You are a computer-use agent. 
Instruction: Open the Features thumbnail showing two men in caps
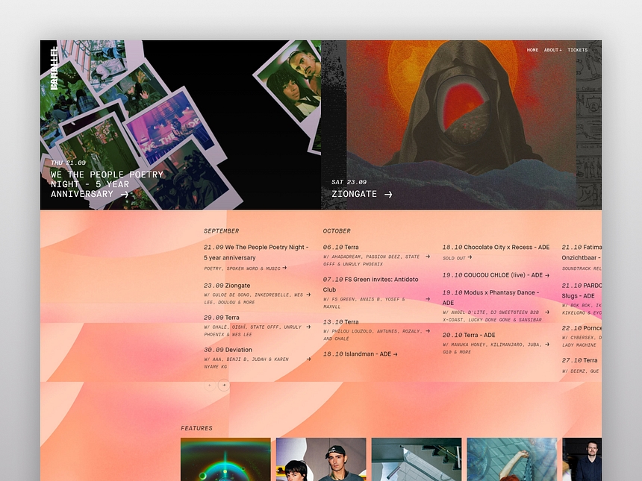click(x=321, y=459)
